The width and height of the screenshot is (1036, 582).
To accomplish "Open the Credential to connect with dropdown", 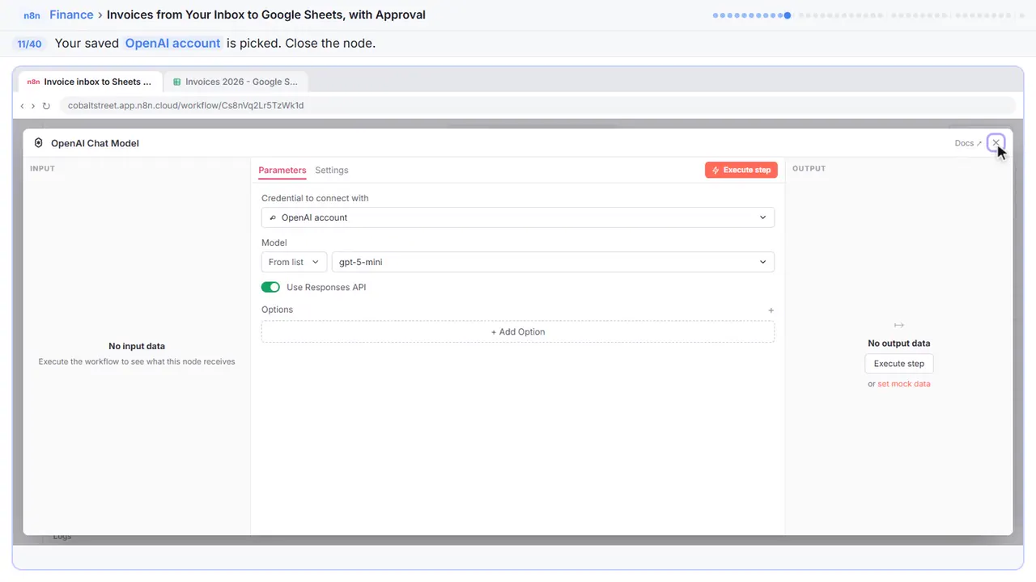I will tap(518, 217).
